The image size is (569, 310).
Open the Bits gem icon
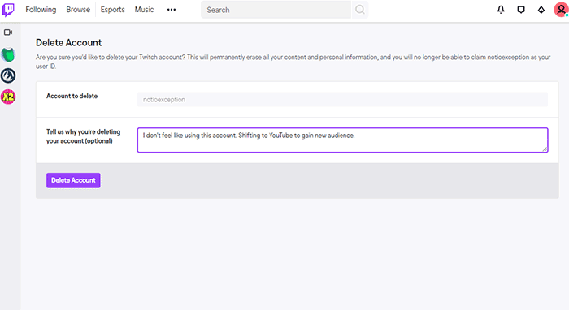(x=541, y=10)
